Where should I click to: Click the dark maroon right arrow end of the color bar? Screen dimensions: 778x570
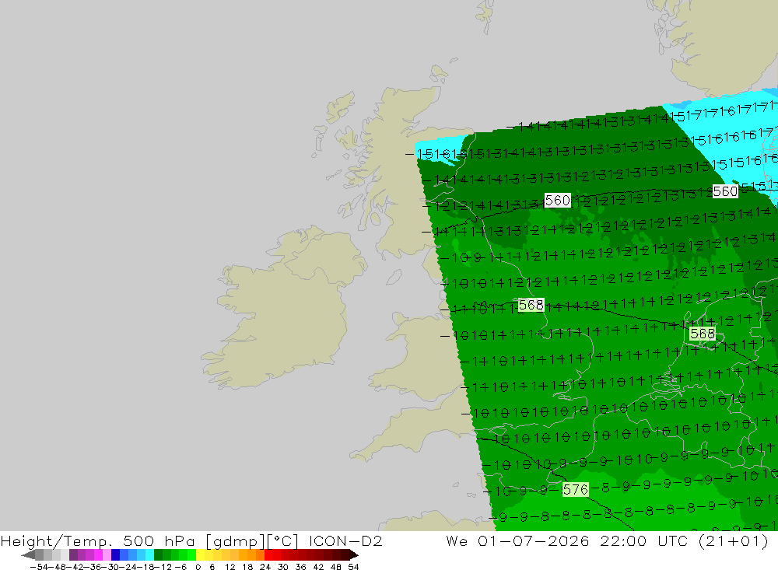[354, 554]
